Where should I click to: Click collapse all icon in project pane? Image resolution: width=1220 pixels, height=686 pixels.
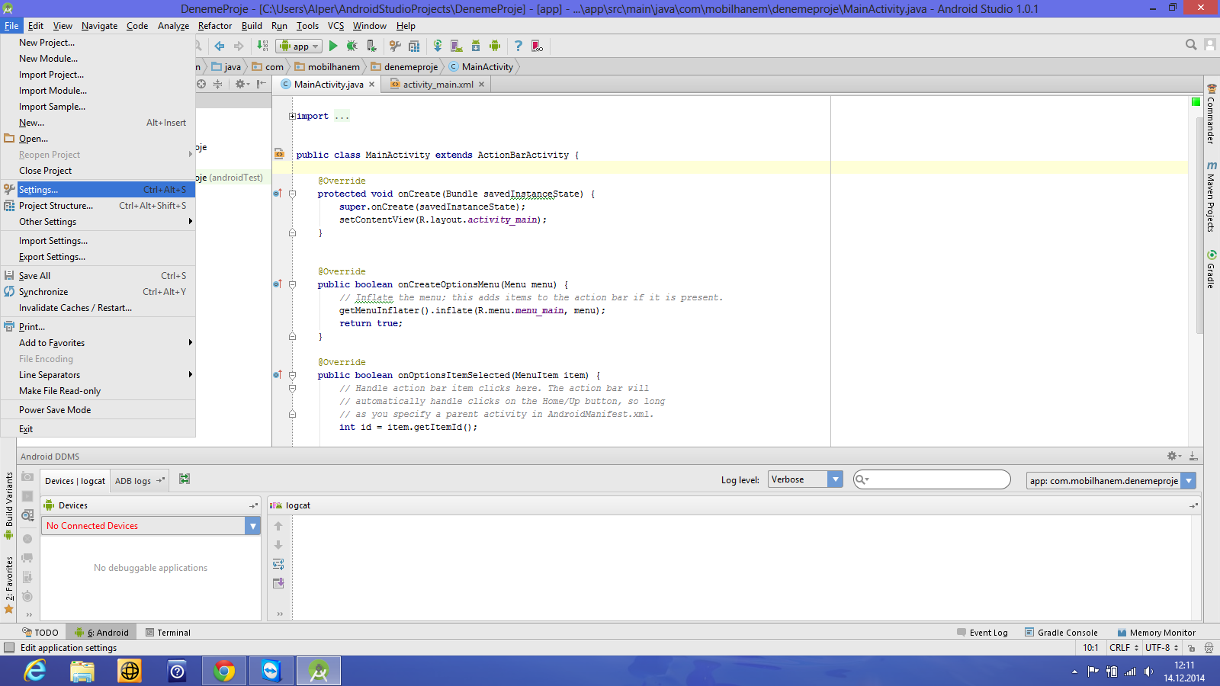(218, 84)
